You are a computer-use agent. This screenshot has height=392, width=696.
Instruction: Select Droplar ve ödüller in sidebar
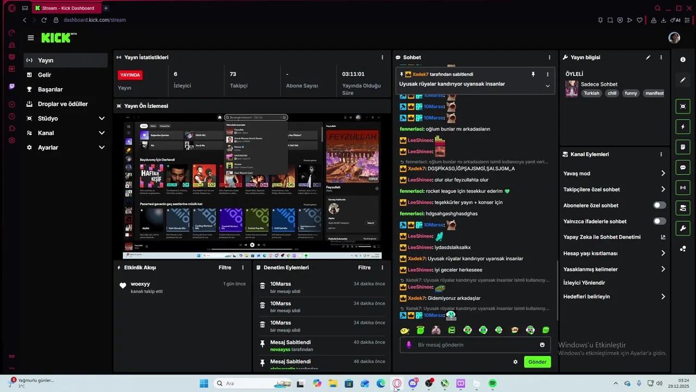[66, 104]
